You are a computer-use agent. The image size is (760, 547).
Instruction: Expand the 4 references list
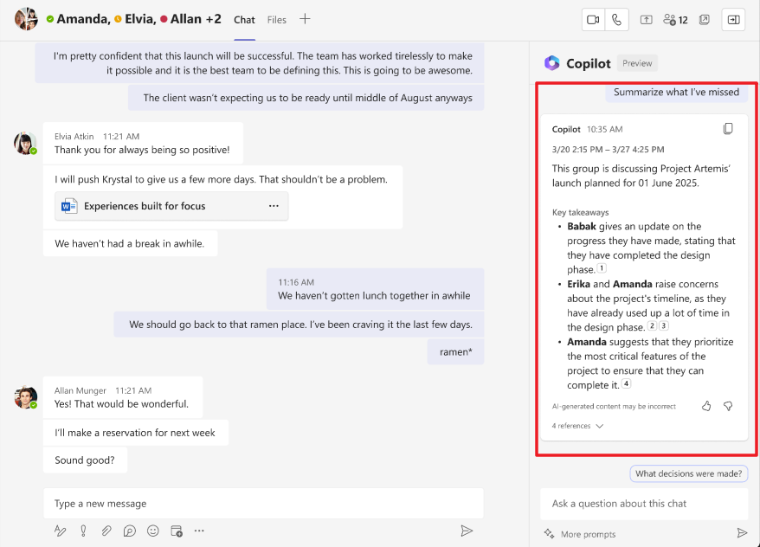point(577,426)
